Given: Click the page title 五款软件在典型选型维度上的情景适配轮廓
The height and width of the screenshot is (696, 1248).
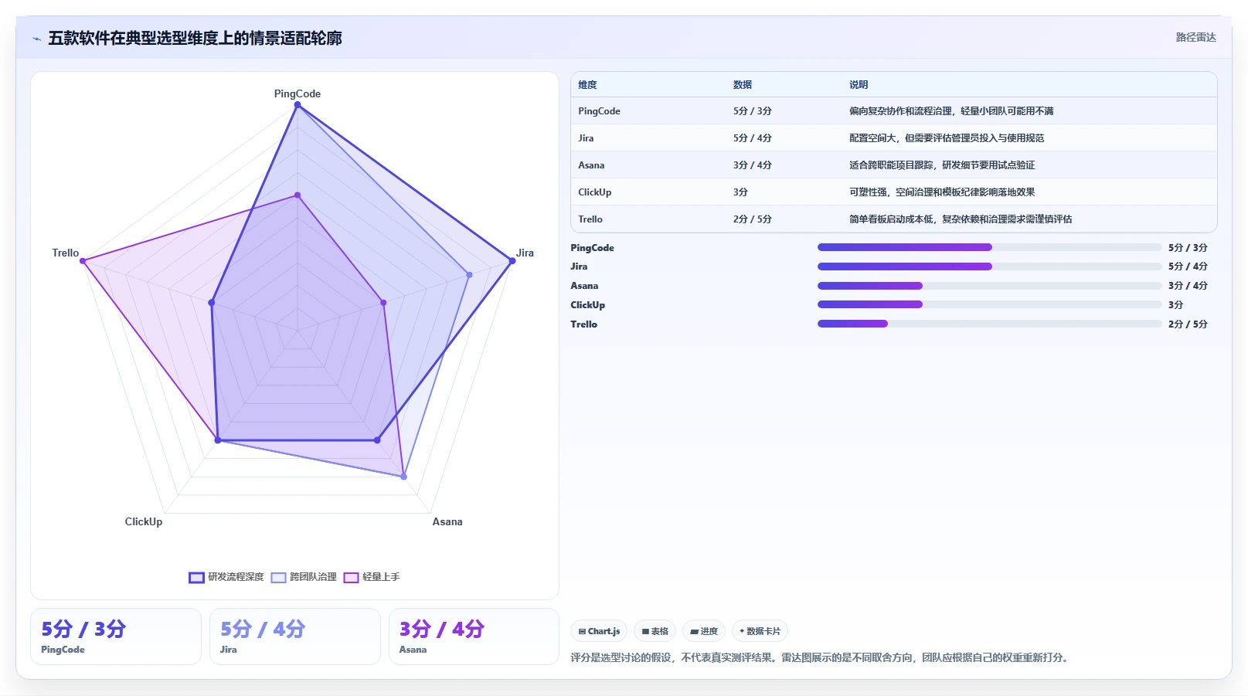Looking at the screenshot, I should [195, 38].
